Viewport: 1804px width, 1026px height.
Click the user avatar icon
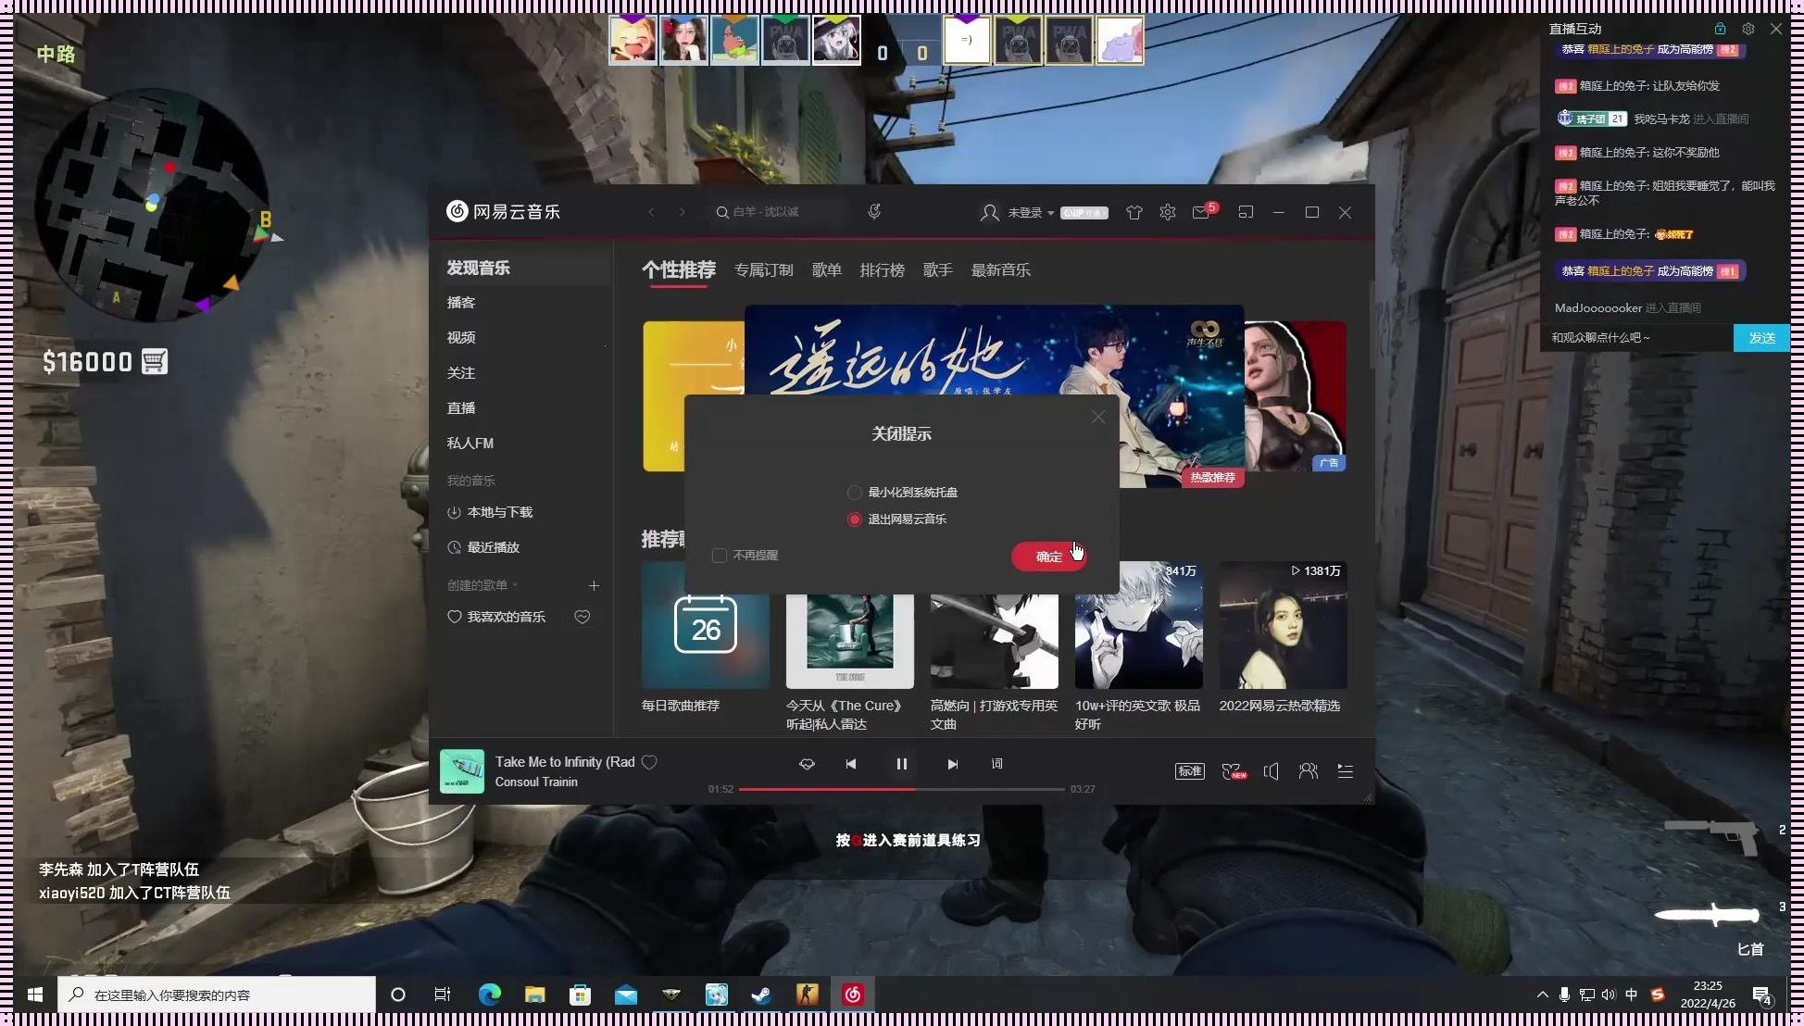[x=989, y=213]
